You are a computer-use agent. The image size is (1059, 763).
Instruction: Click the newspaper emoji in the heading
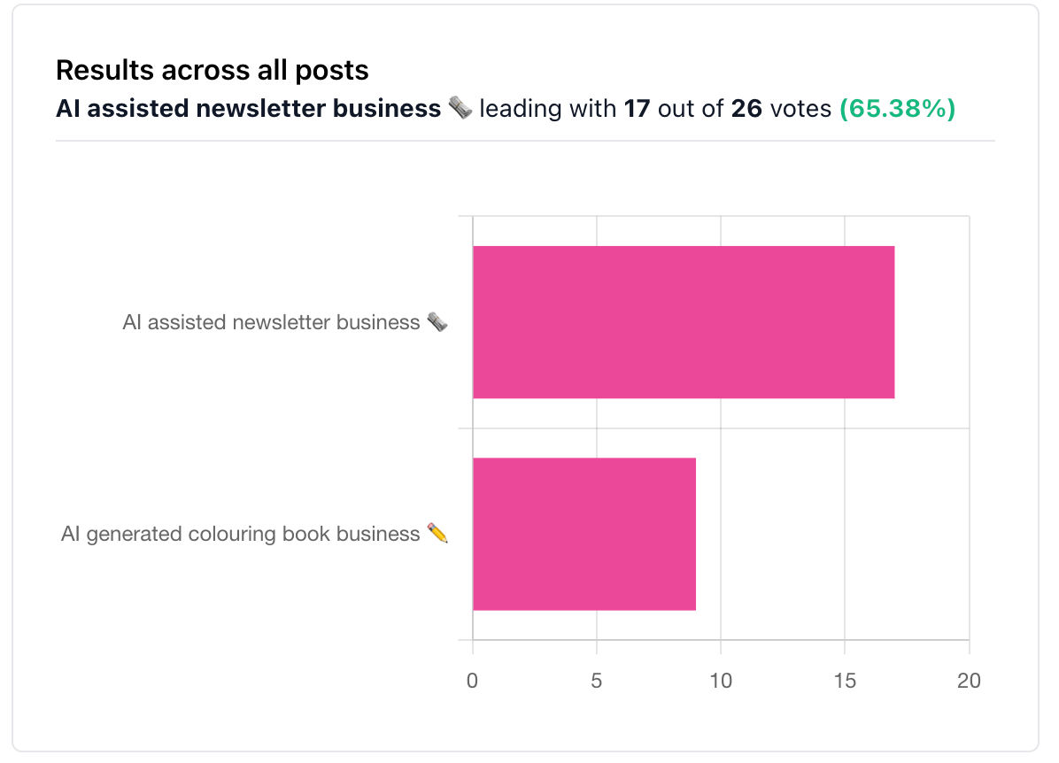point(460,109)
